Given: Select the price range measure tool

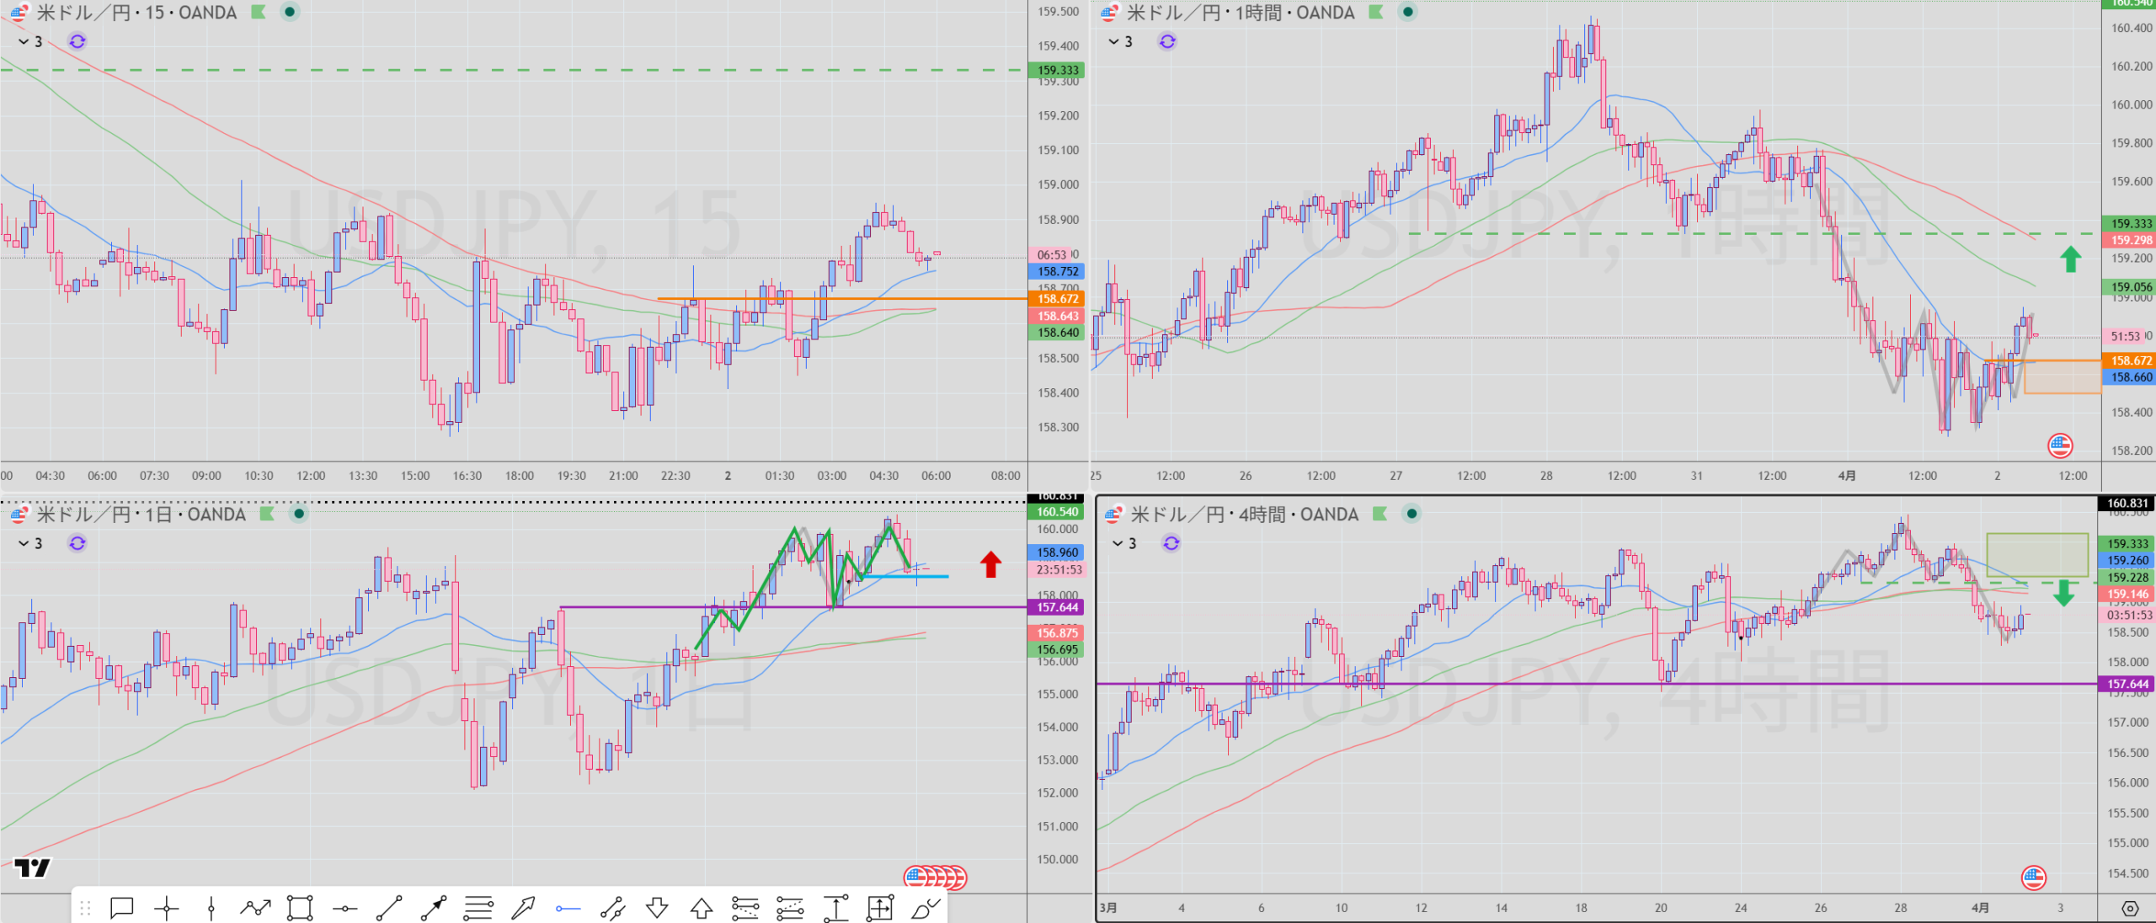Looking at the screenshot, I should 835,908.
